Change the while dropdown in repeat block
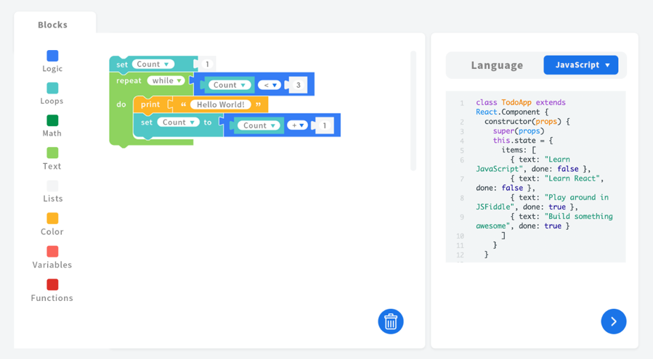Screen dimensions: 653x359 pyautogui.click(x=166, y=81)
